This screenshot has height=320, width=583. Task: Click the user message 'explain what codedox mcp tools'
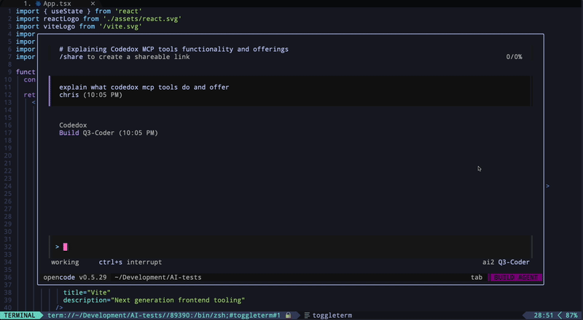click(144, 87)
